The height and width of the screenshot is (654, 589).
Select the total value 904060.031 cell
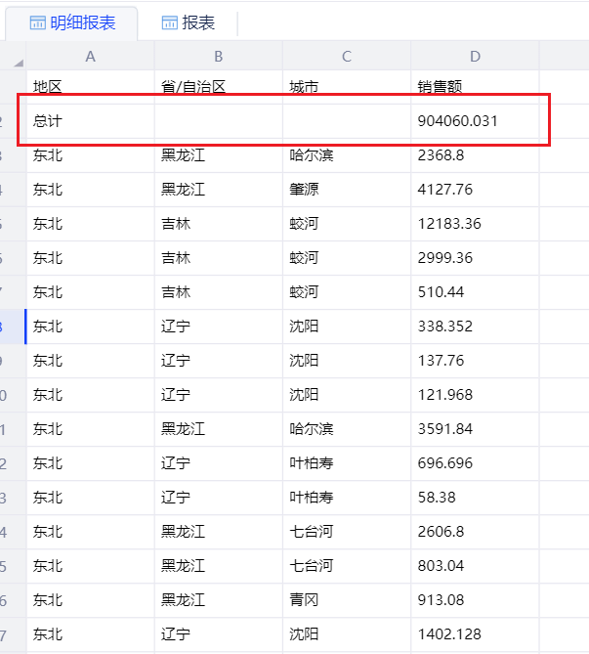point(475,120)
